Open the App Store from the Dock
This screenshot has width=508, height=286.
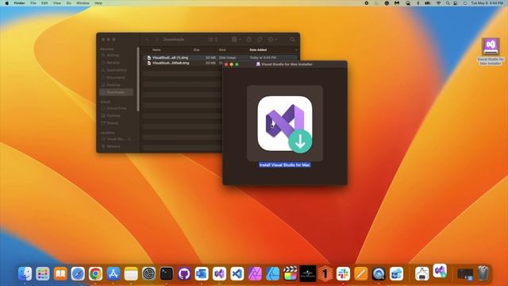(113, 273)
